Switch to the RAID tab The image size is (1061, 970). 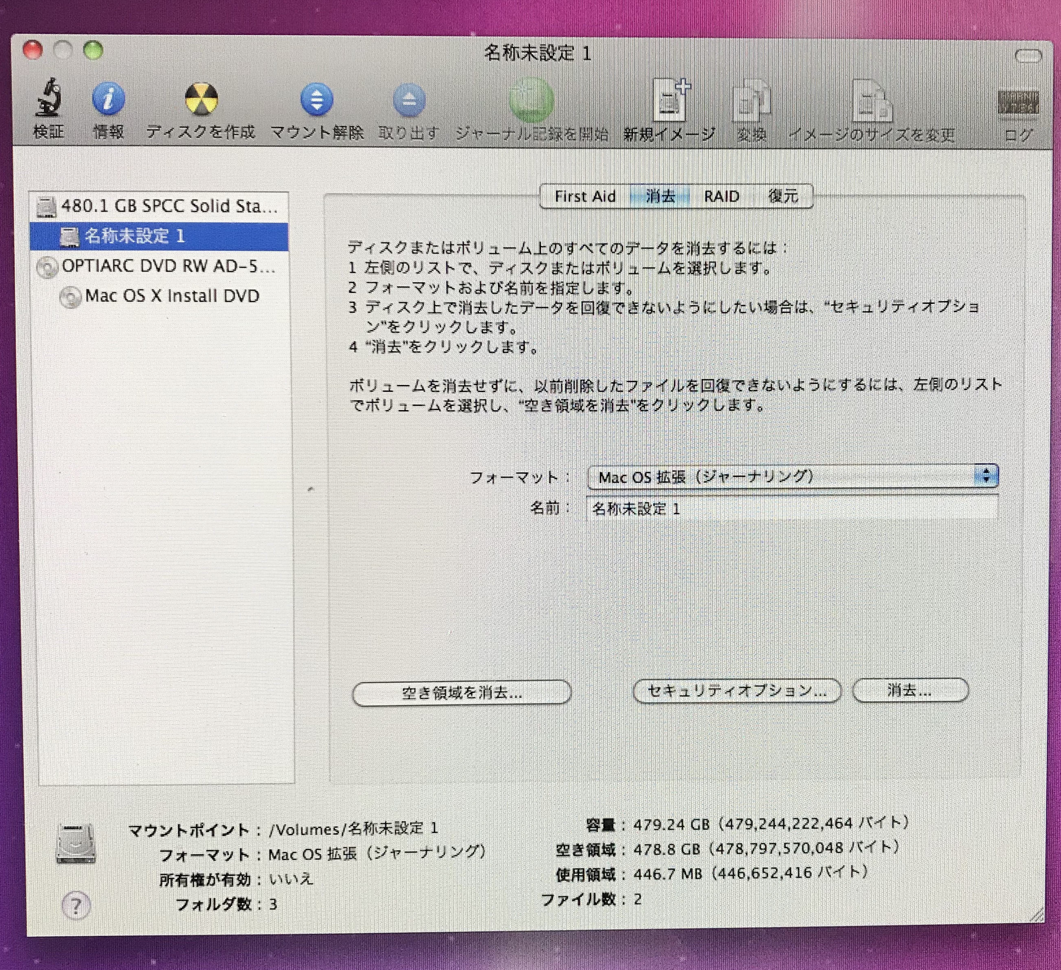(721, 196)
